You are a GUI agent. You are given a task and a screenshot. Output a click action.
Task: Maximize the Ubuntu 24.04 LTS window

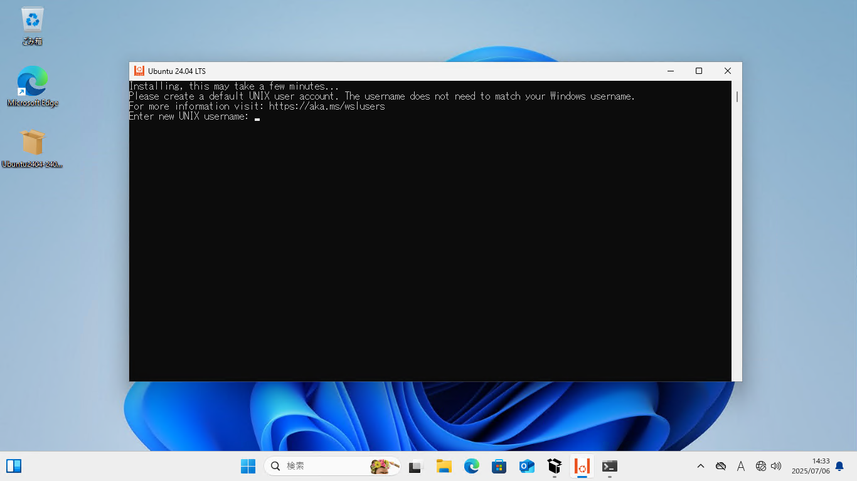point(699,71)
